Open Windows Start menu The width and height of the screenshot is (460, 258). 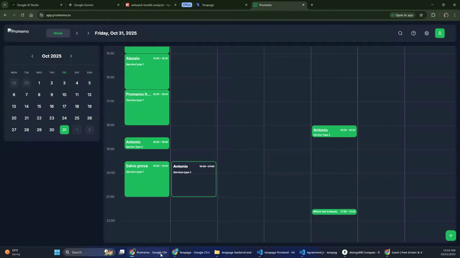tap(57, 252)
